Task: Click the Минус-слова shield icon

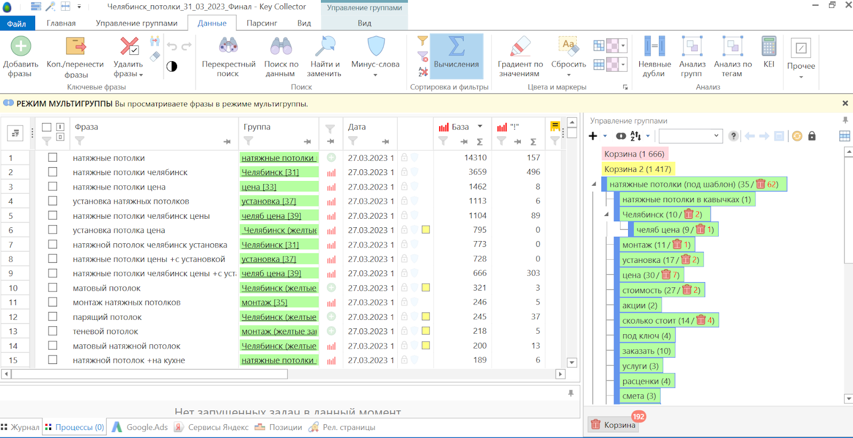Action: click(x=376, y=46)
